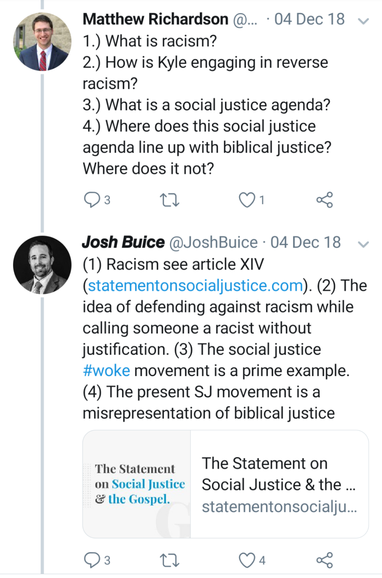Open the statementonsocialjustice.com link
382x578 pixels.
coord(195,286)
